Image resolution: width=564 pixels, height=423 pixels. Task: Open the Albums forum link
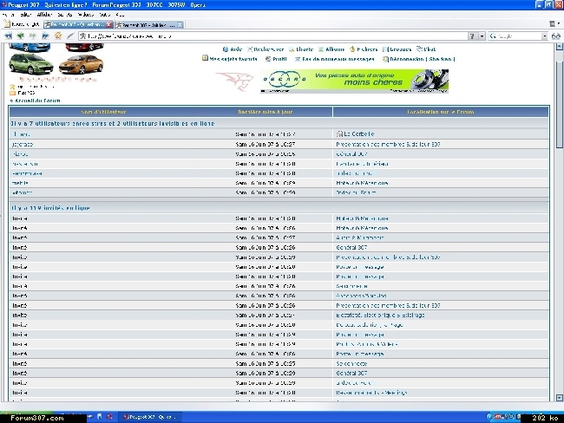tap(331, 49)
